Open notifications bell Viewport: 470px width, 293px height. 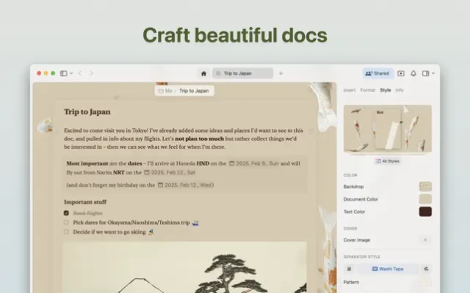(x=413, y=73)
